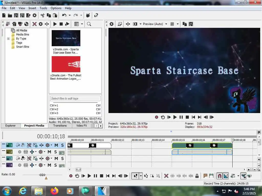
Task: Open the File menu
Action: (x=4, y=8)
